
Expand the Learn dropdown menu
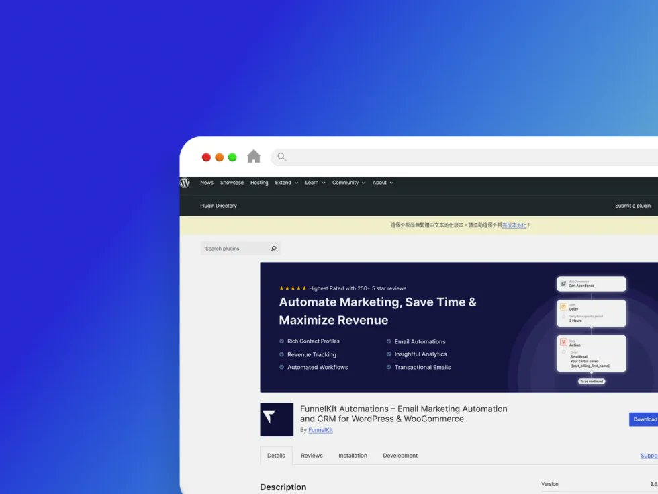click(x=315, y=183)
